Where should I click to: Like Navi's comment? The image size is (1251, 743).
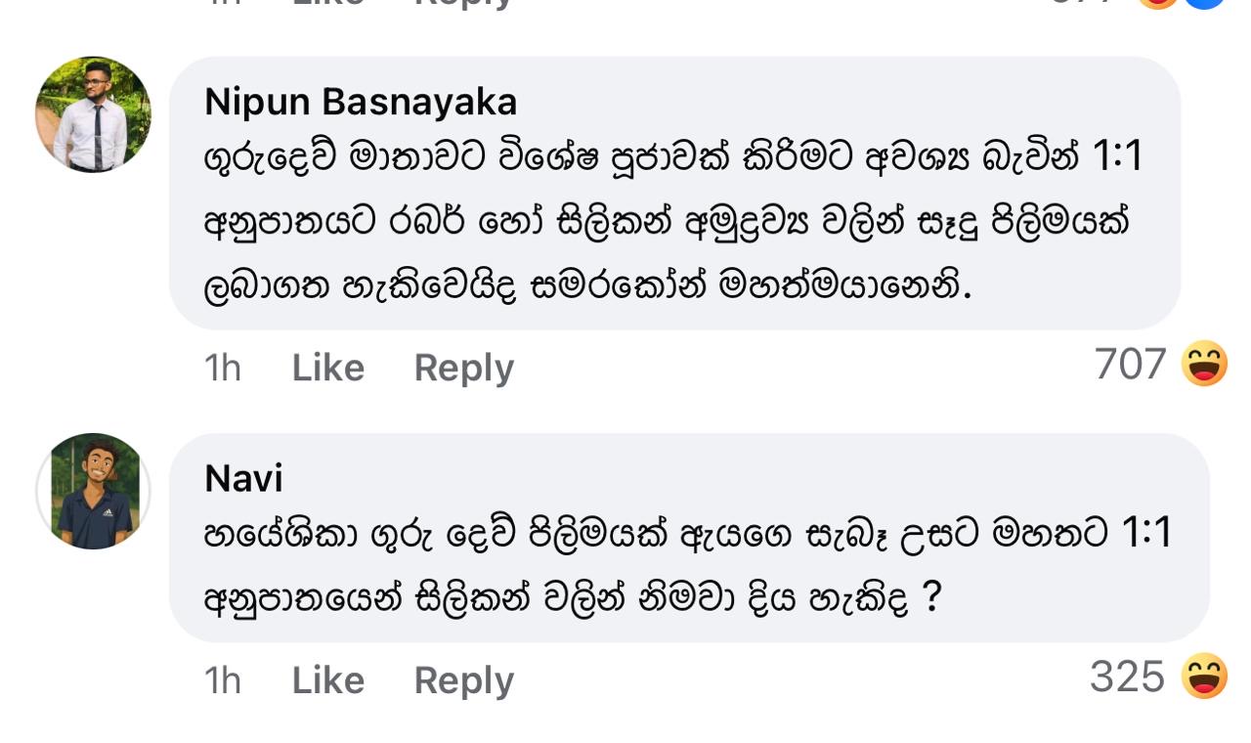[328, 680]
